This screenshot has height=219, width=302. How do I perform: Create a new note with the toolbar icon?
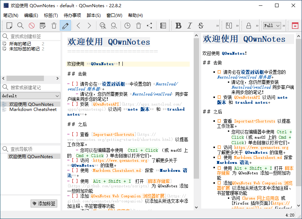[x=9, y=26]
